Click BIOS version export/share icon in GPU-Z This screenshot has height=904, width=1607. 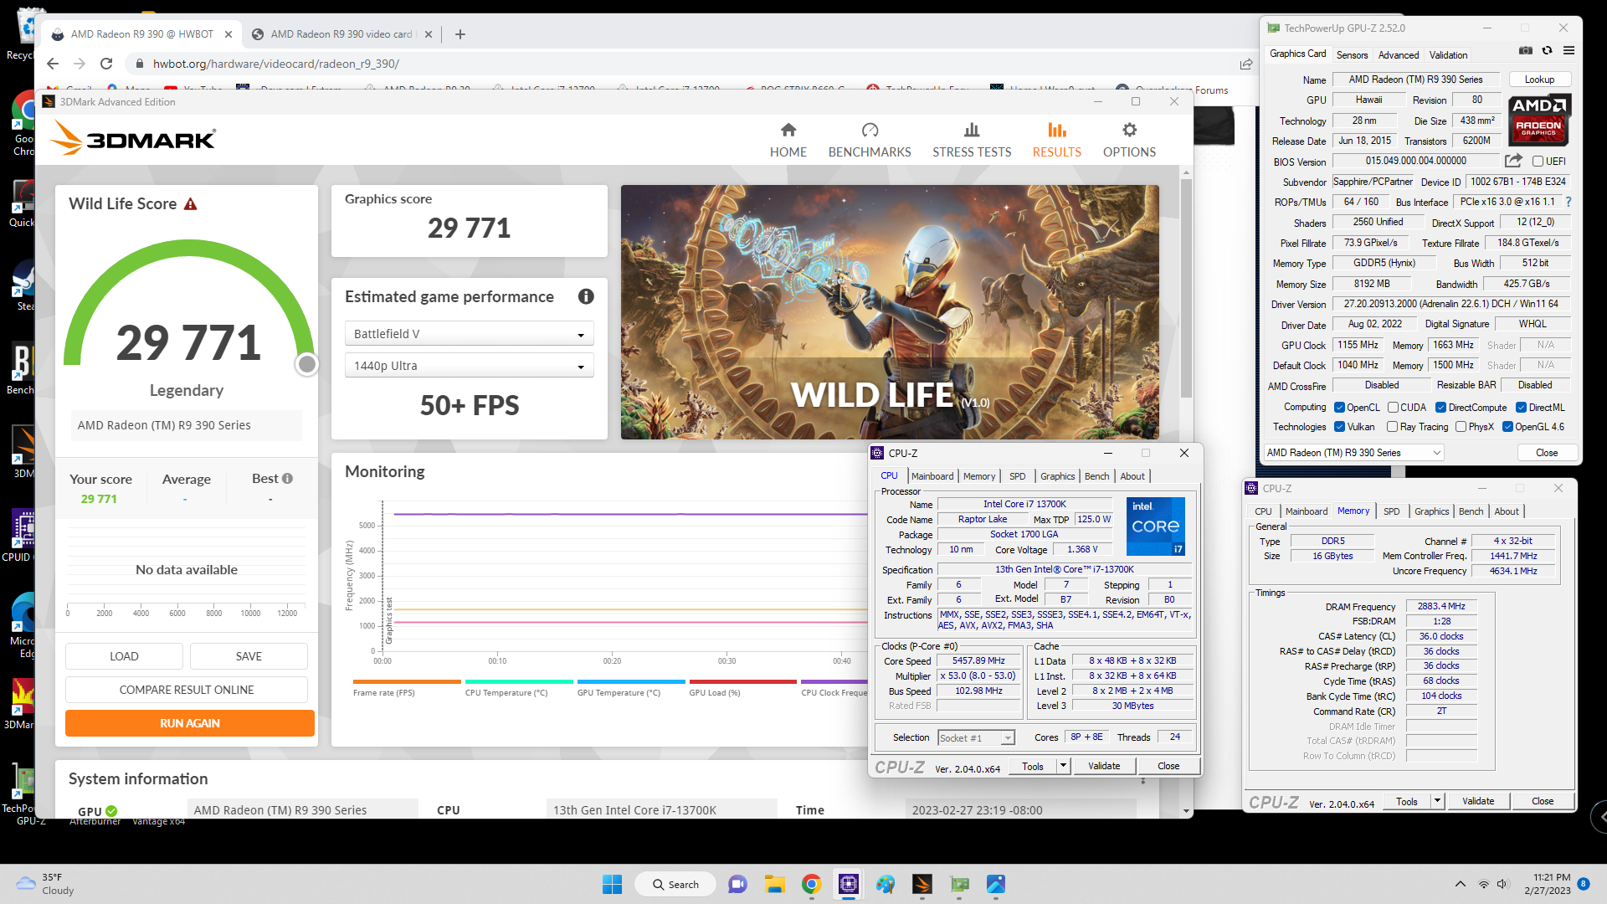coord(1513,161)
